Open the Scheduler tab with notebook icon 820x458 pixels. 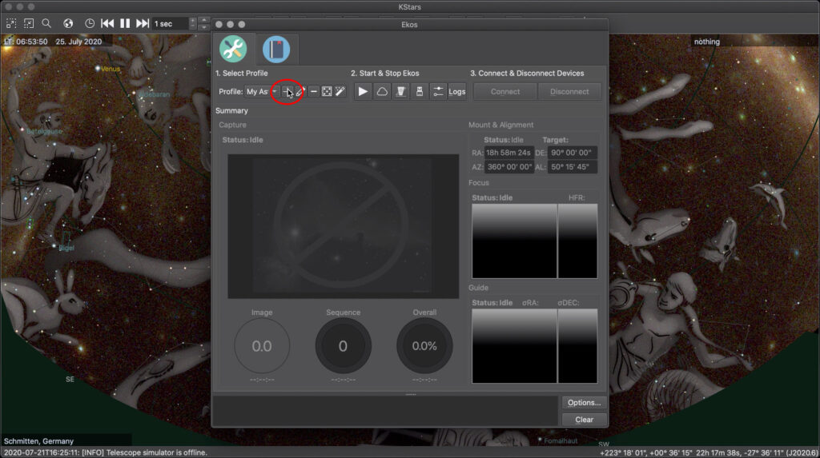click(276, 49)
